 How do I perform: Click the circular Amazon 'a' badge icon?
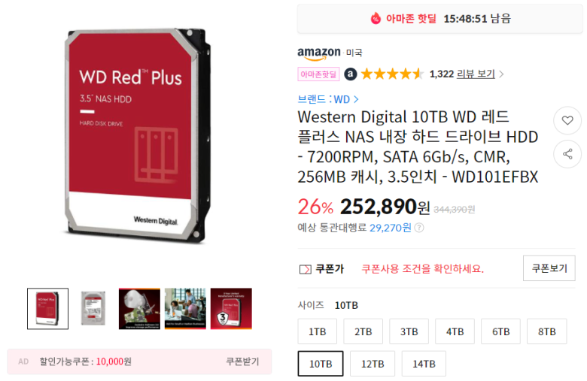pyautogui.click(x=351, y=74)
